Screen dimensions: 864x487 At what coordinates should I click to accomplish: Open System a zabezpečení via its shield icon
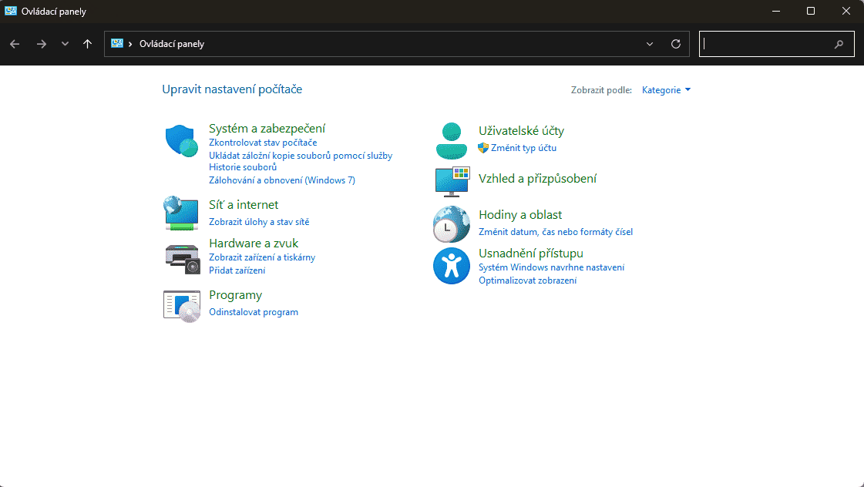pos(180,142)
